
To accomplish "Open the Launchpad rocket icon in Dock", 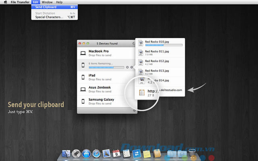I will pos(77,153).
